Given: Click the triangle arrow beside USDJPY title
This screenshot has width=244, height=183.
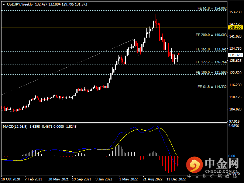Looking at the screenshot, I should tap(4, 4).
